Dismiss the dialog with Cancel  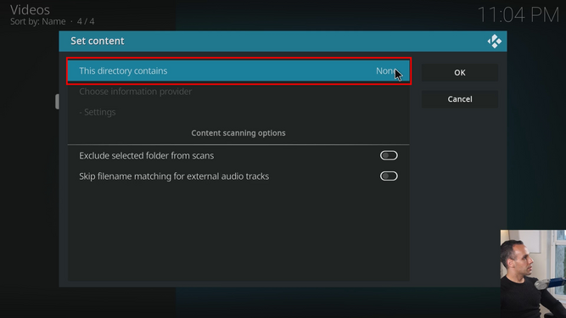460,99
